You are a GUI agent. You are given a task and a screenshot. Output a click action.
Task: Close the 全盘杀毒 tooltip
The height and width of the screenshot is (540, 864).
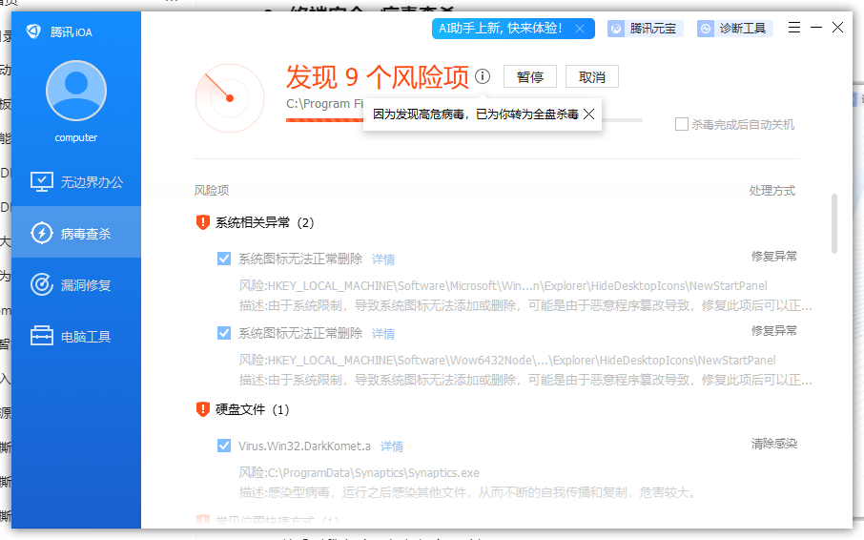pos(589,114)
